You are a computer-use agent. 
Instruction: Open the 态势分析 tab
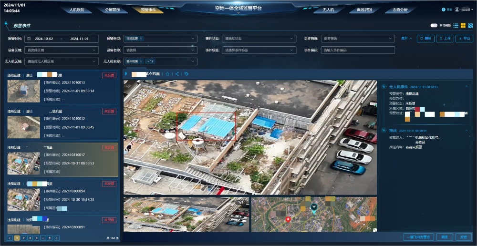[x=400, y=10]
